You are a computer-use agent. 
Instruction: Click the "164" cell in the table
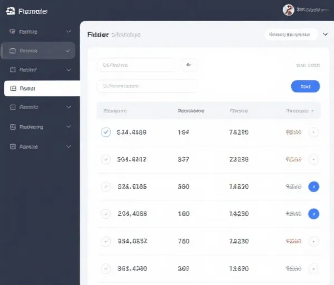pyautogui.click(x=183, y=132)
